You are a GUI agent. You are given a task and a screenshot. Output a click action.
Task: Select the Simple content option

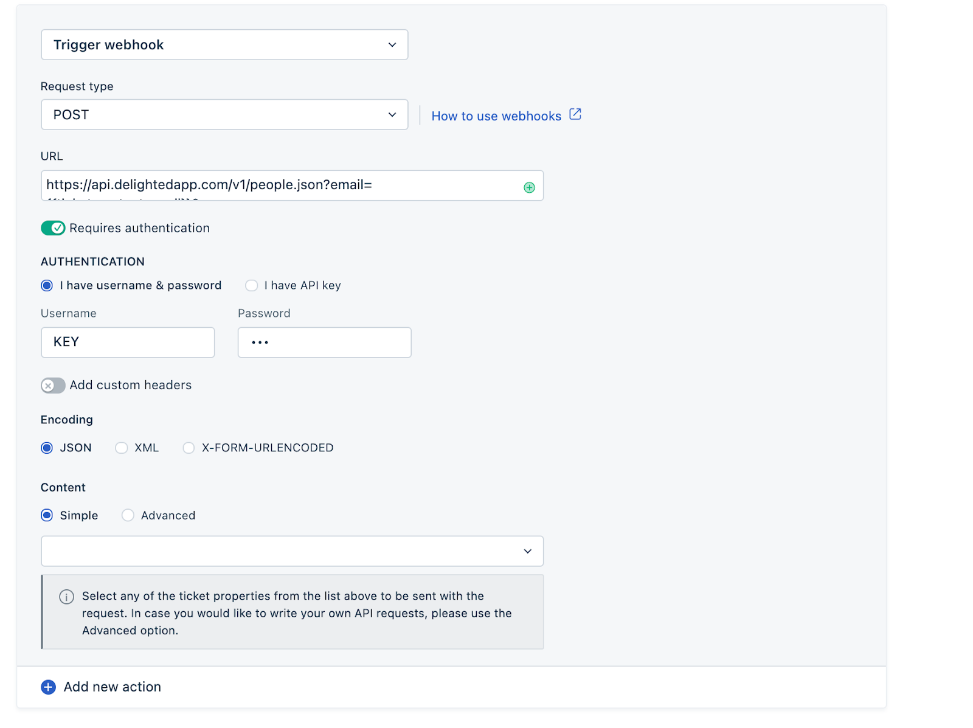point(47,516)
